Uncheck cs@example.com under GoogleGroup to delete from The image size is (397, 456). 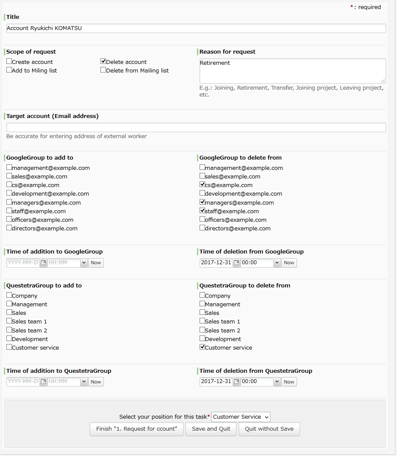point(202,184)
